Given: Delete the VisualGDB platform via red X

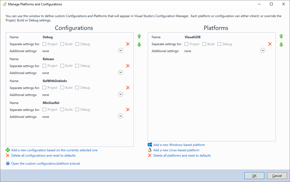Looking at the screenshot, I should [270, 44].
